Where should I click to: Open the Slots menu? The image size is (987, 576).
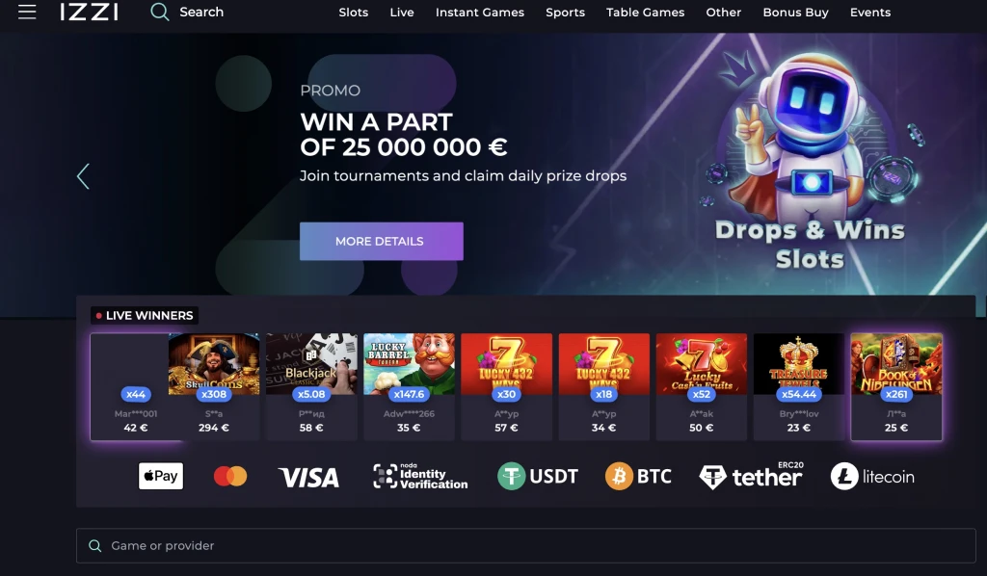pyautogui.click(x=353, y=12)
